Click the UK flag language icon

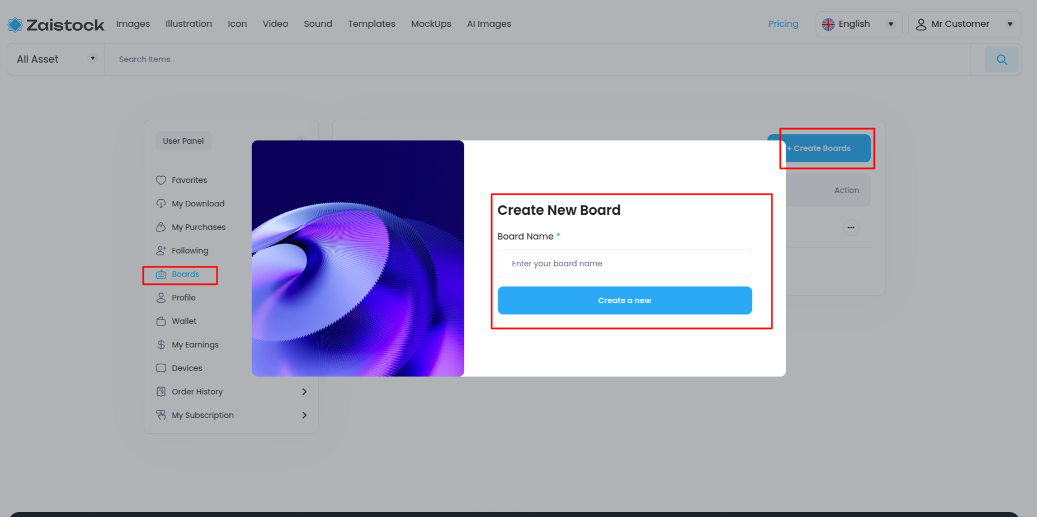[828, 24]
